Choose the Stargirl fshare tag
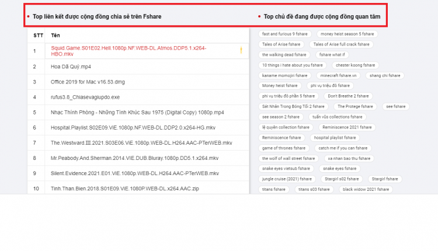This screenshot has width=438, height=251. pos(385,179)
